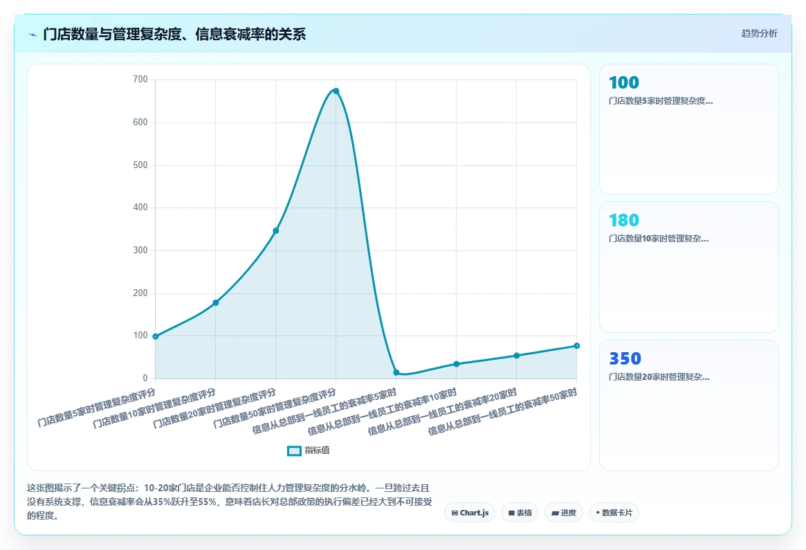Select the 进度 tag chip

pos(563,513)
